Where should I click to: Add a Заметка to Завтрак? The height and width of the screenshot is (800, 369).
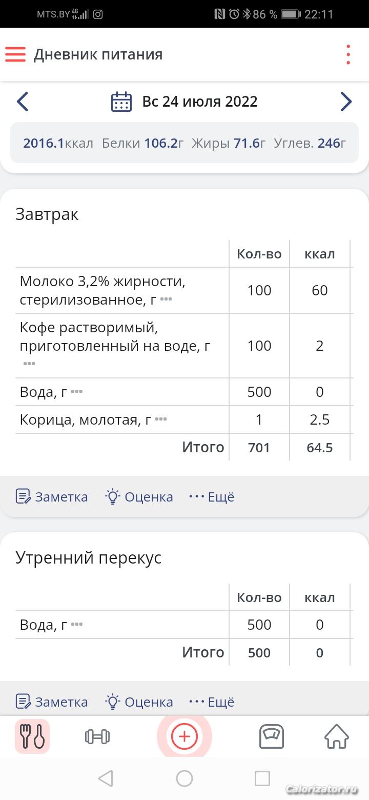click(x=52, y=497)
